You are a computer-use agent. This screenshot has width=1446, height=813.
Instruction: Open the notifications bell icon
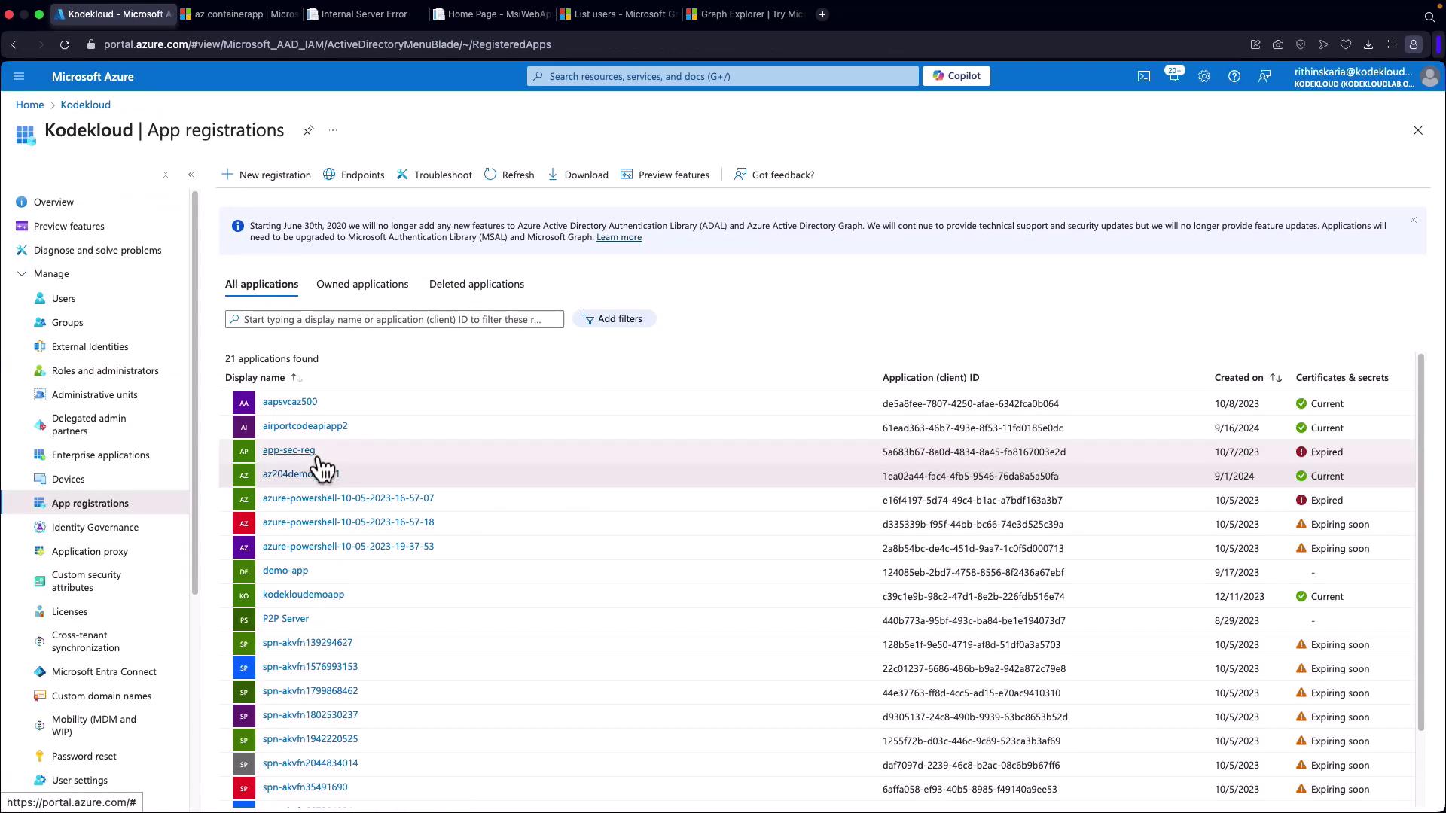tap(1173, 76)
